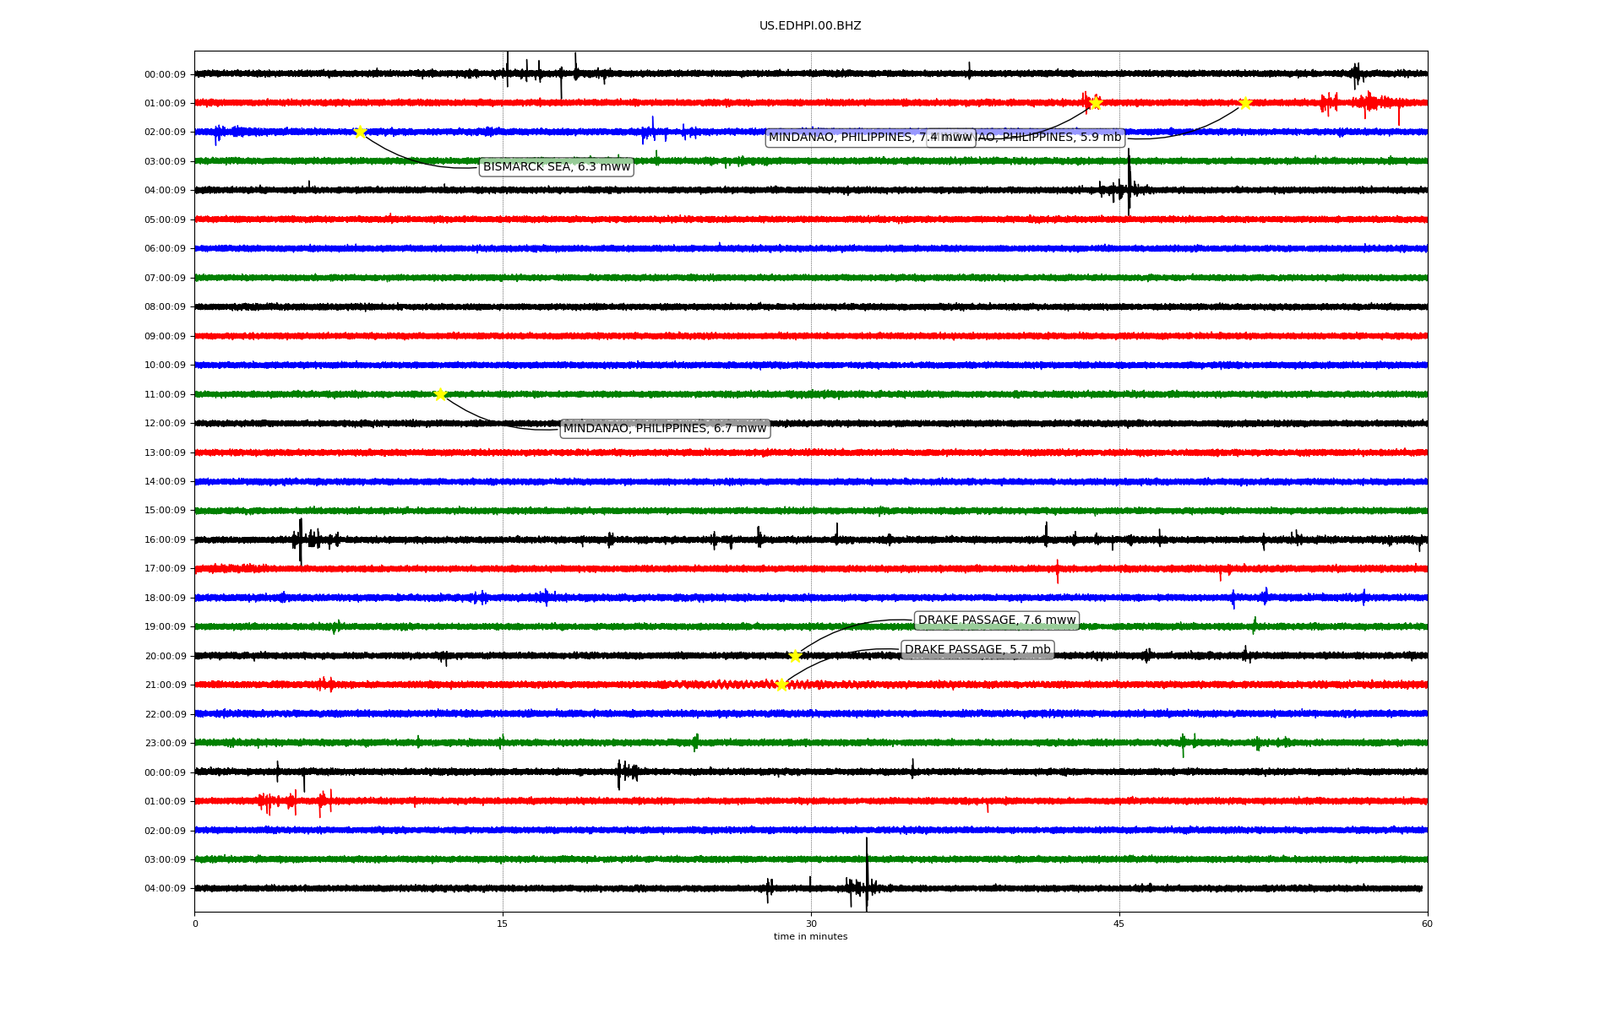Image resolution: width=1622 pixels, height=1013 pixels.
Task: Click the Mindanao 7.4 mww star marker
Action: pyautogui.click(x=1096, y=103)
